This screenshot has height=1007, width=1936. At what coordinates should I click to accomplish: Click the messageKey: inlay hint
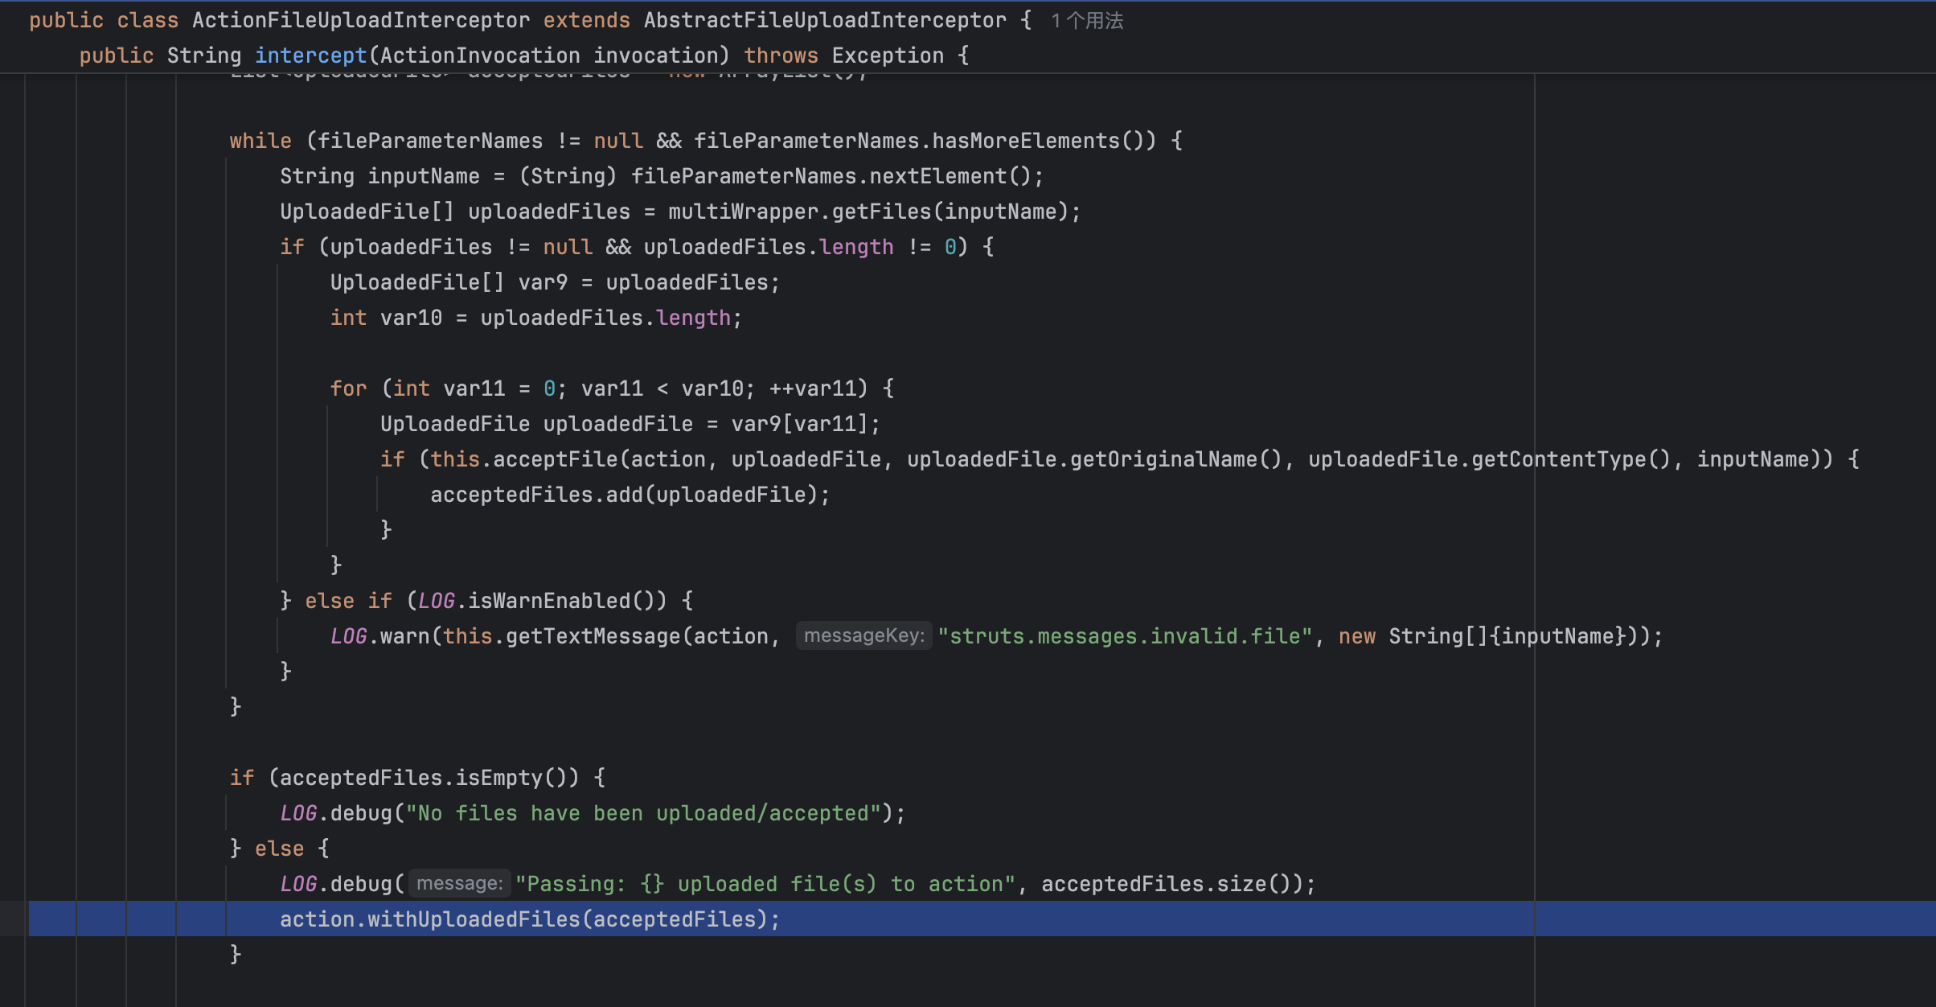click(x=863, y=635)
